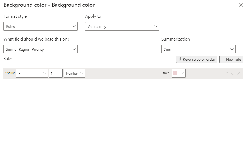Delete the rule with the X icon
246x143 pixels.
[x=239, y=73]
